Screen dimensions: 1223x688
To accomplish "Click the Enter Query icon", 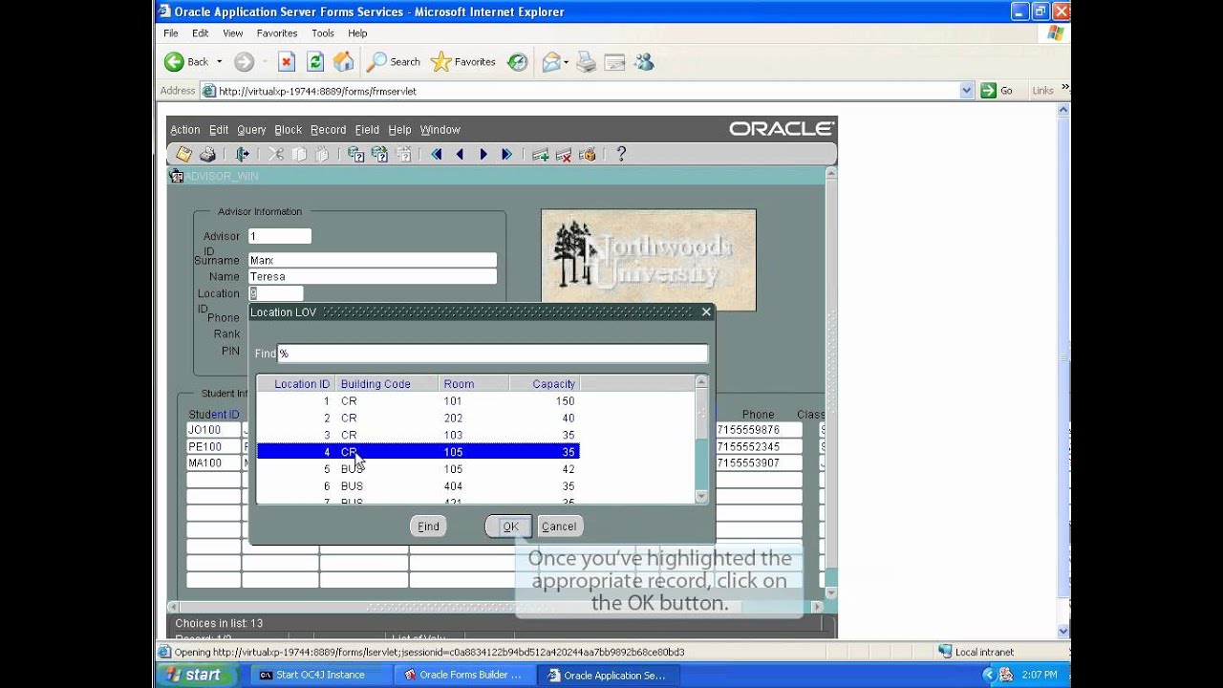I will [356, 154].
